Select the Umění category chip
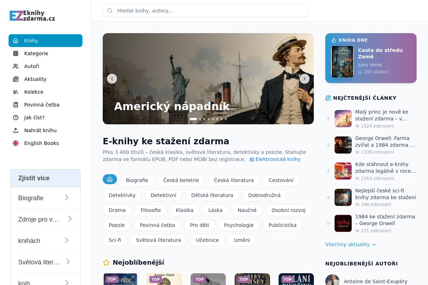This screenshot has height=285, width=428. (242, 240)
